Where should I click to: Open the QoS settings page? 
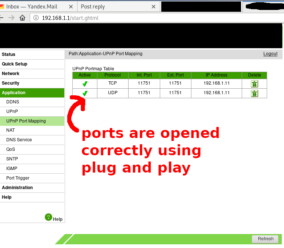pos(32,149)
